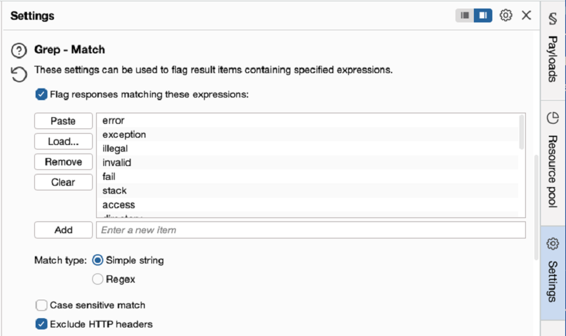566x336 pixels.
Task: Switch to the split-pane layout icon
Action: tap(483, 15)
